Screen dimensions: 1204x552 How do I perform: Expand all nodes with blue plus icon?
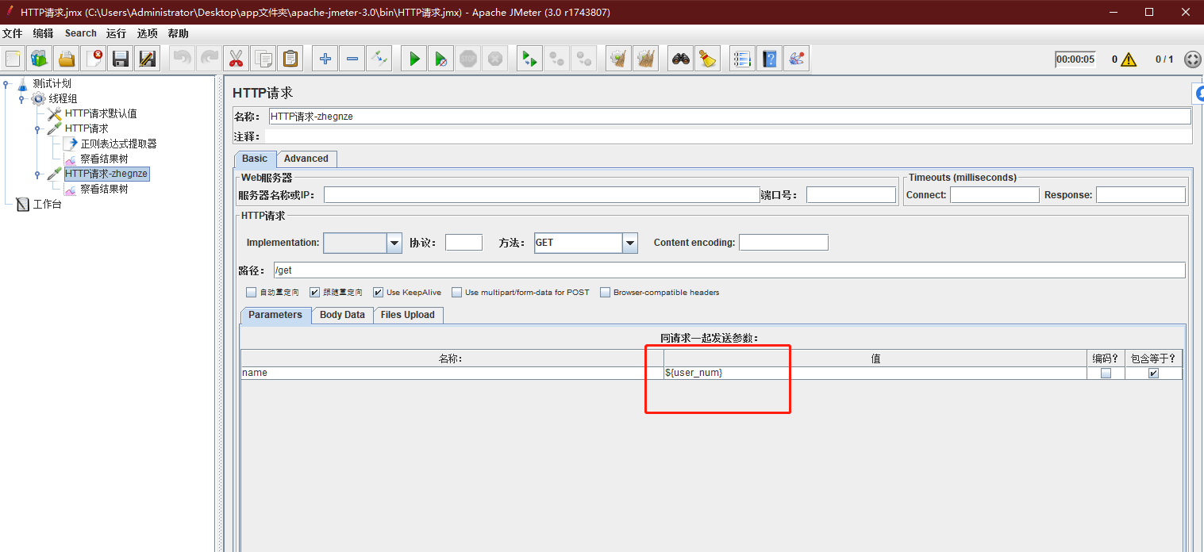click(325, 59)
